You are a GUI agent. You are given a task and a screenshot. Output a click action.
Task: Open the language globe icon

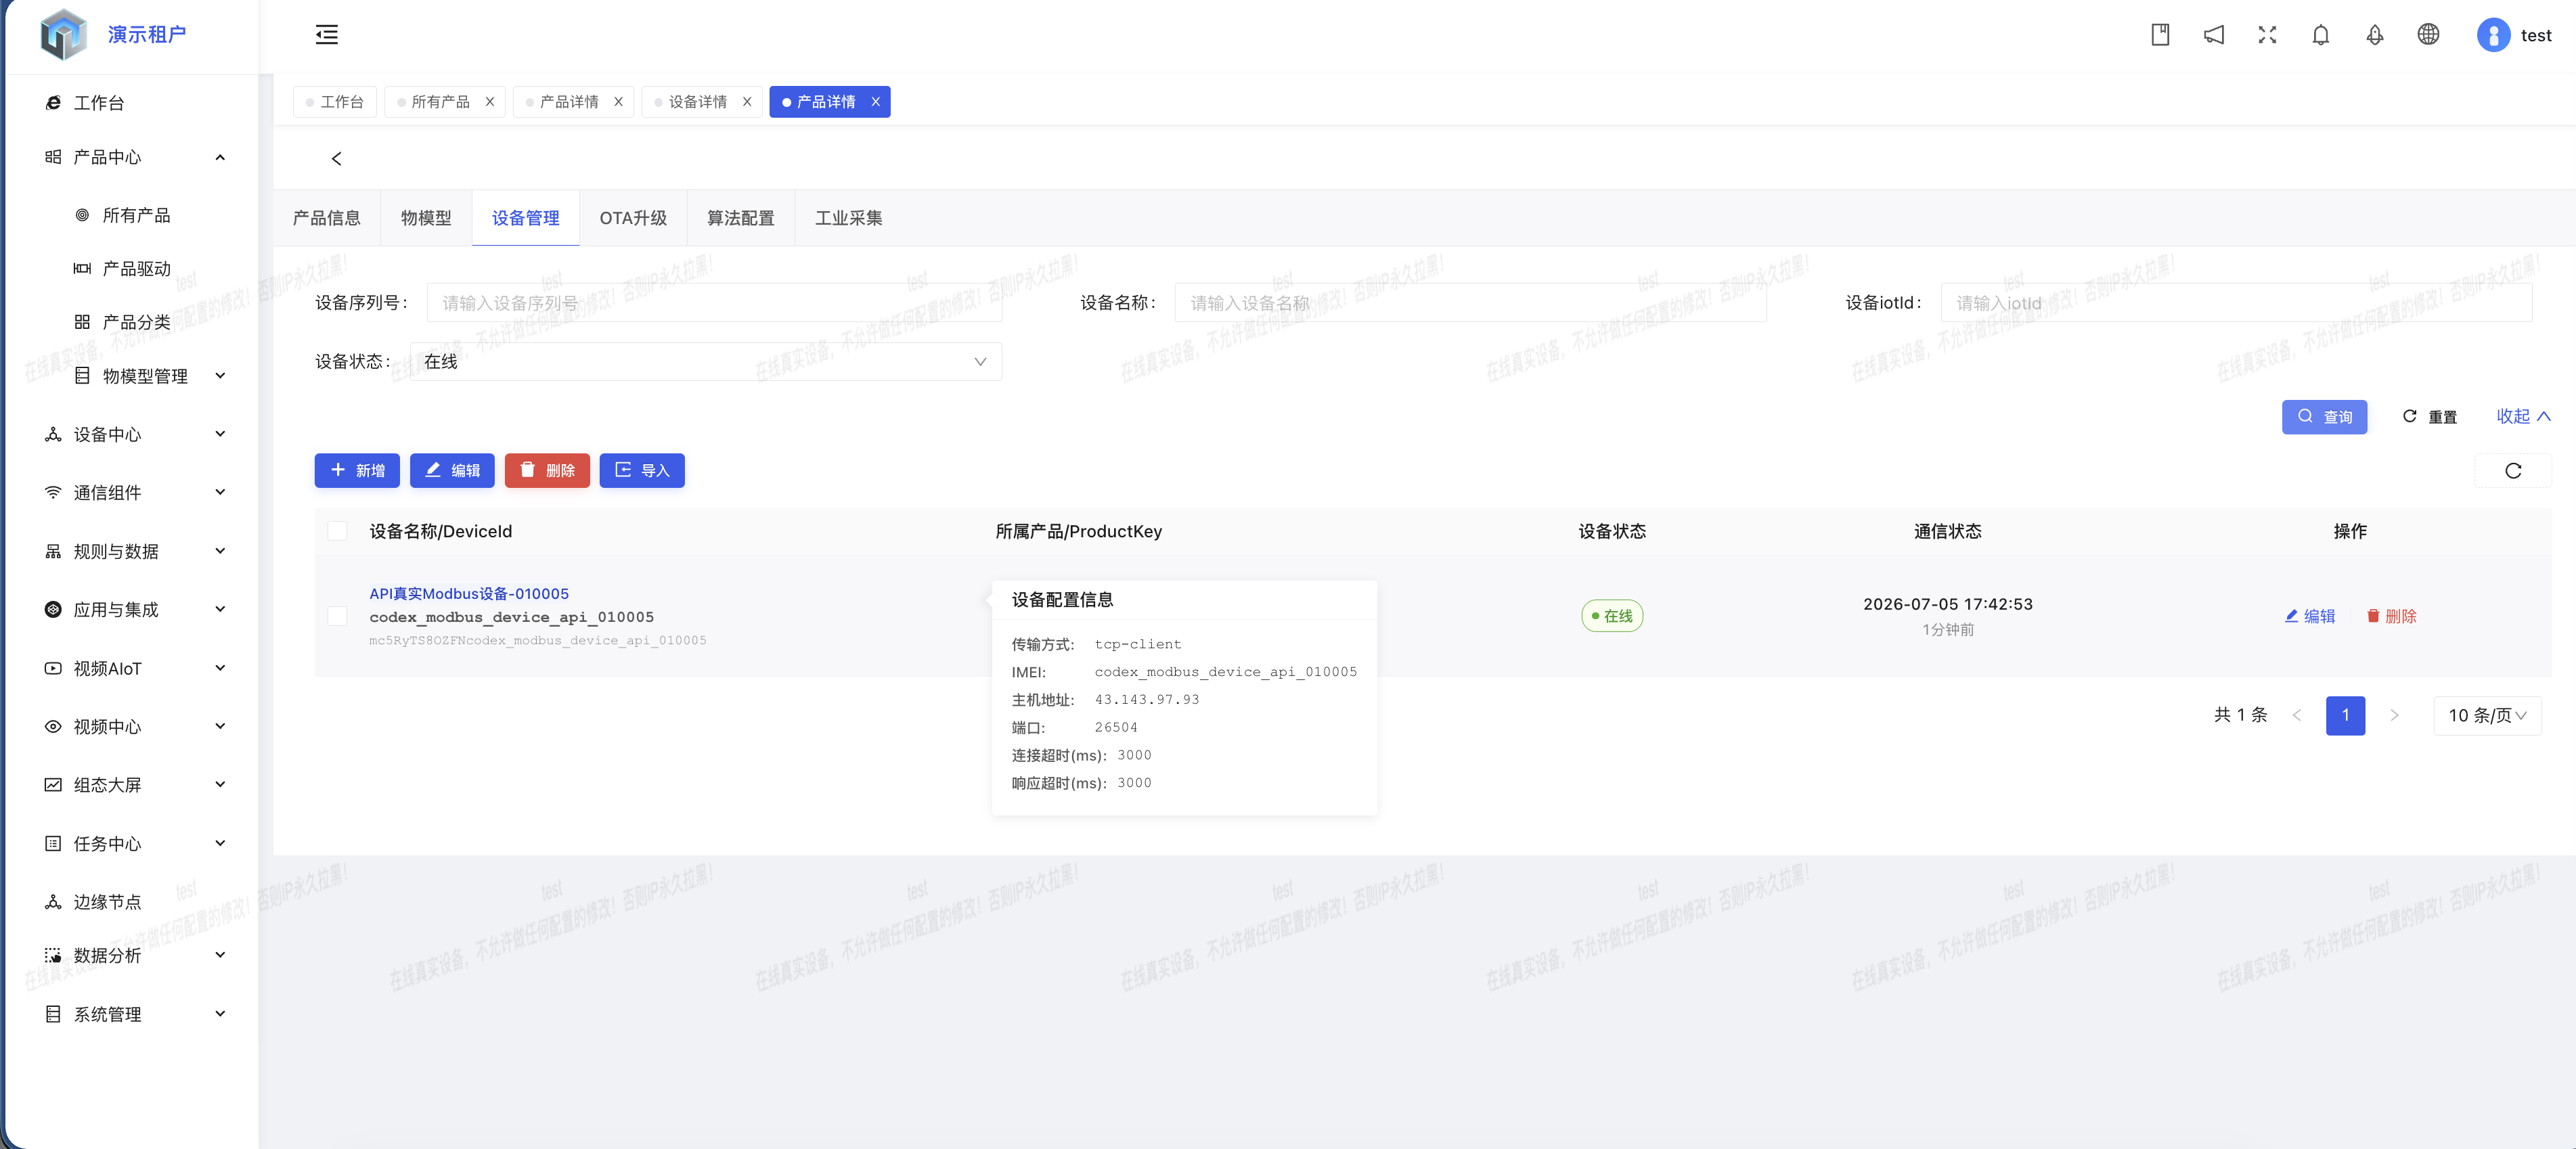click(x=2428, y=35)
